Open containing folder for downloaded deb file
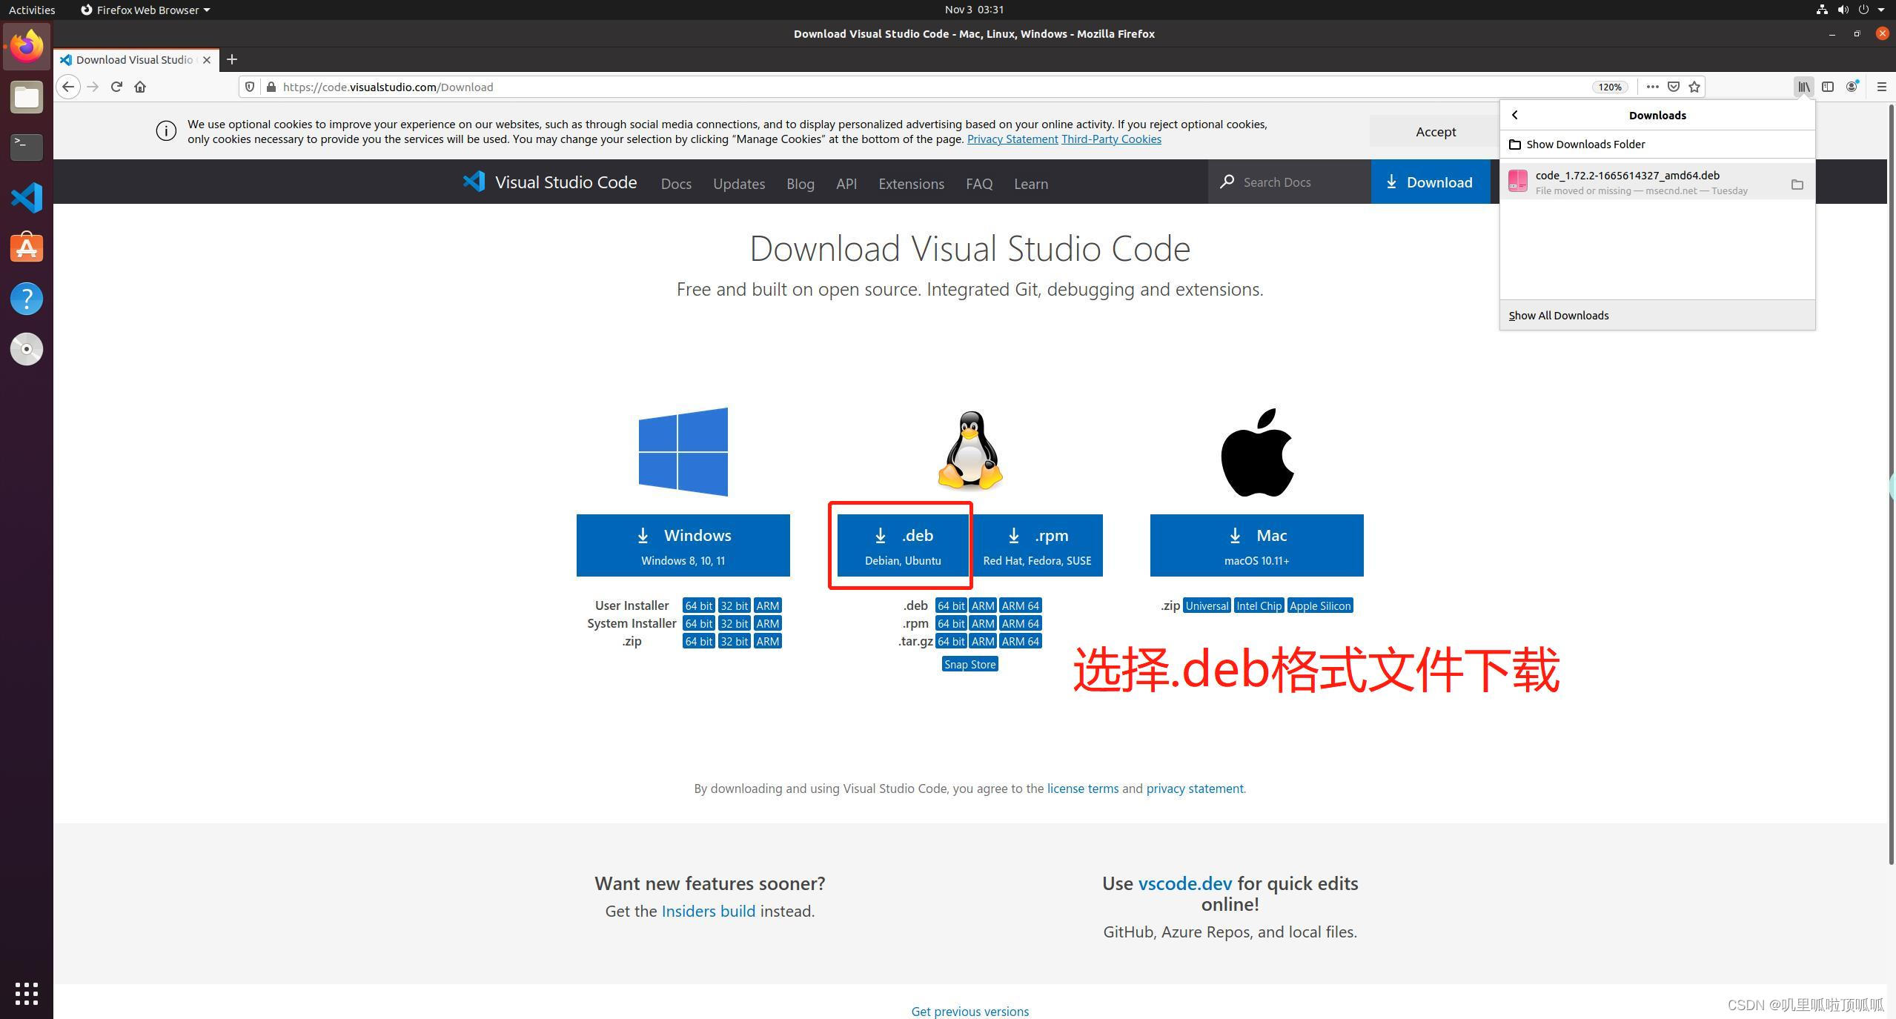The height and width of the screenshot is (1019, 1896). (x=1797, y=184)
